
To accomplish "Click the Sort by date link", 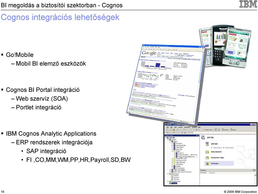I will [x=181, y=95].
